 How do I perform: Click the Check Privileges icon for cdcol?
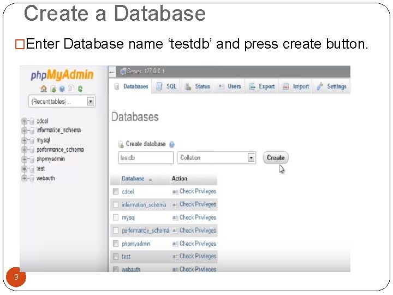(175, 192)
